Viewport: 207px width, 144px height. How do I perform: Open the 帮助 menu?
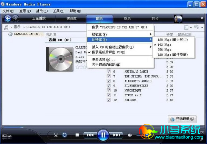(75, 11)
